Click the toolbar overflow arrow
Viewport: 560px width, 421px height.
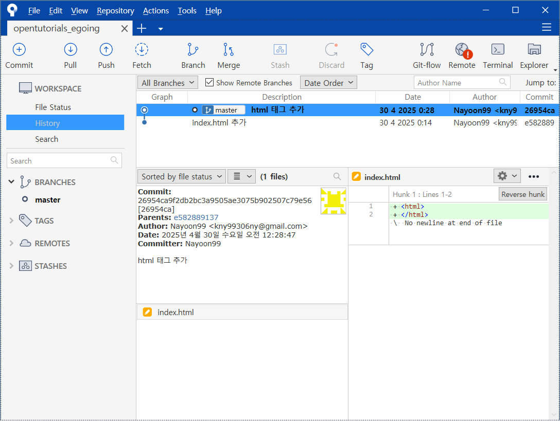[x=555, y=70]
